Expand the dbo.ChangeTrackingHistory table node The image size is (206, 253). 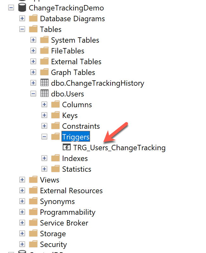pos(33,83)
